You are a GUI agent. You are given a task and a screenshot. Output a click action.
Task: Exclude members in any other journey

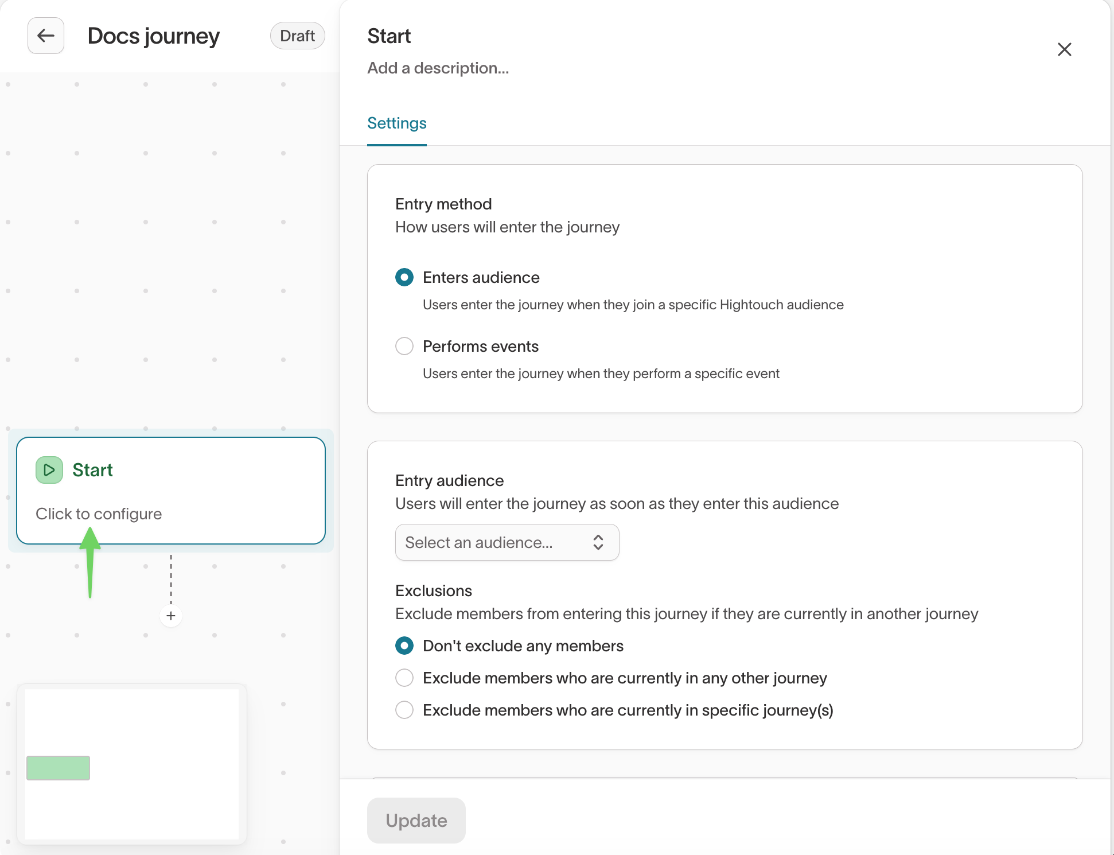[x=404, y=678]
